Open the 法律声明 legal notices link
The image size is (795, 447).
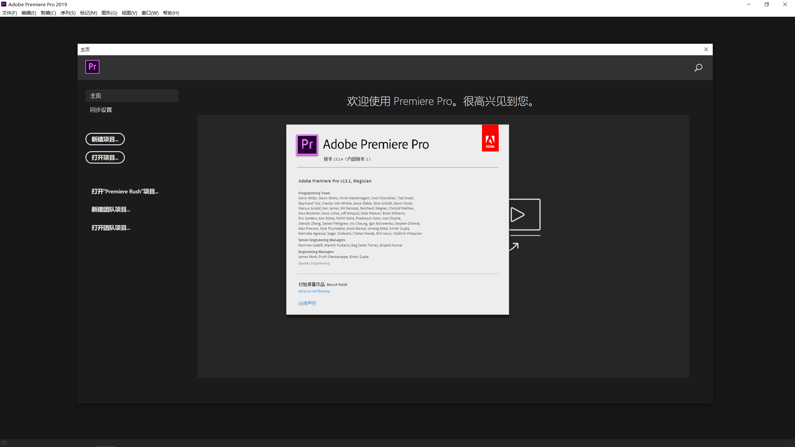[307, 303]
